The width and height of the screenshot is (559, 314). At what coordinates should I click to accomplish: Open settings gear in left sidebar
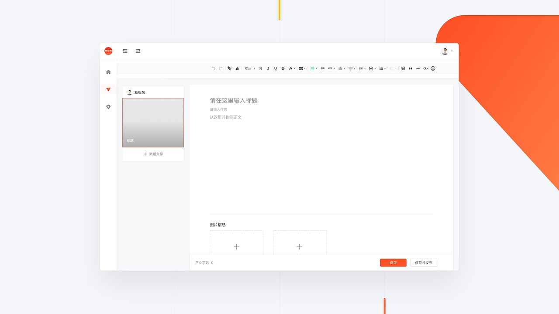click(108, 107)
